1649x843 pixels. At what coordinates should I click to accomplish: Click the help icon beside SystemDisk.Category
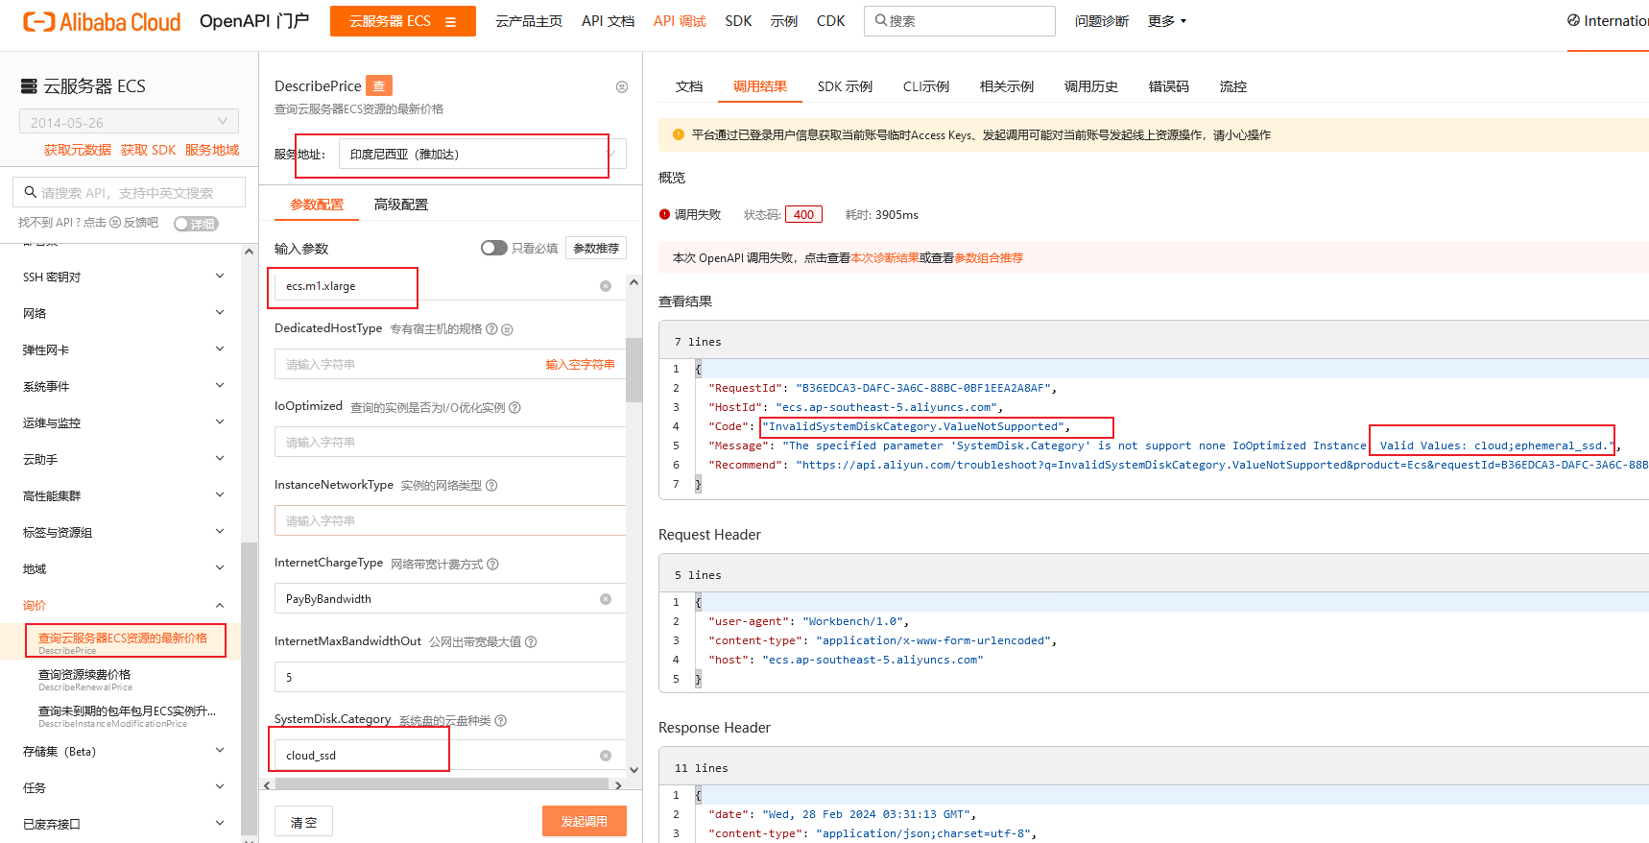[x=501, y=720]
